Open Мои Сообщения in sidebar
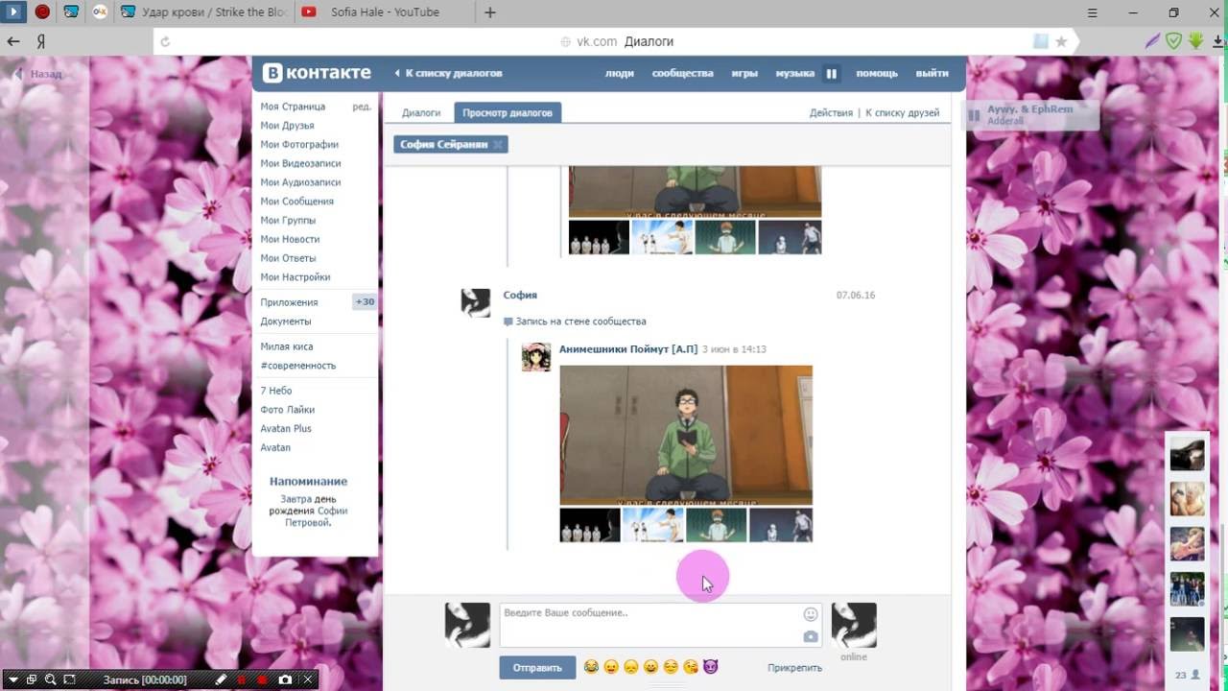This screenshot has width=1228, height=691. (x=296, y=202)
